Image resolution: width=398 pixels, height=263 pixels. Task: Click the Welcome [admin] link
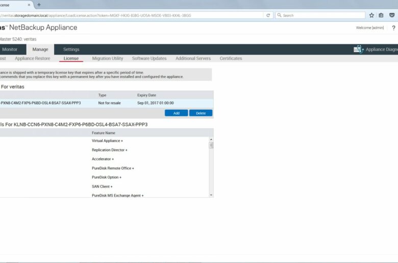pyautogui.click(x=370, y=28)
